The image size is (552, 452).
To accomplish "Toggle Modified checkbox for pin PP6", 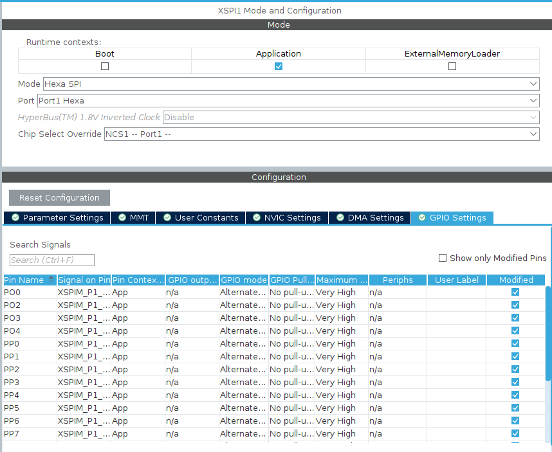I will click(x=515, y=420).
